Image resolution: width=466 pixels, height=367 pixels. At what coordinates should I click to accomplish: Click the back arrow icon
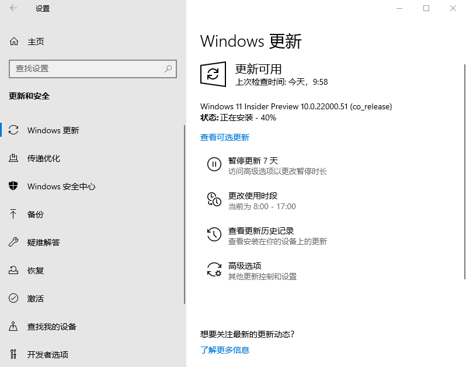pos(13,8)
